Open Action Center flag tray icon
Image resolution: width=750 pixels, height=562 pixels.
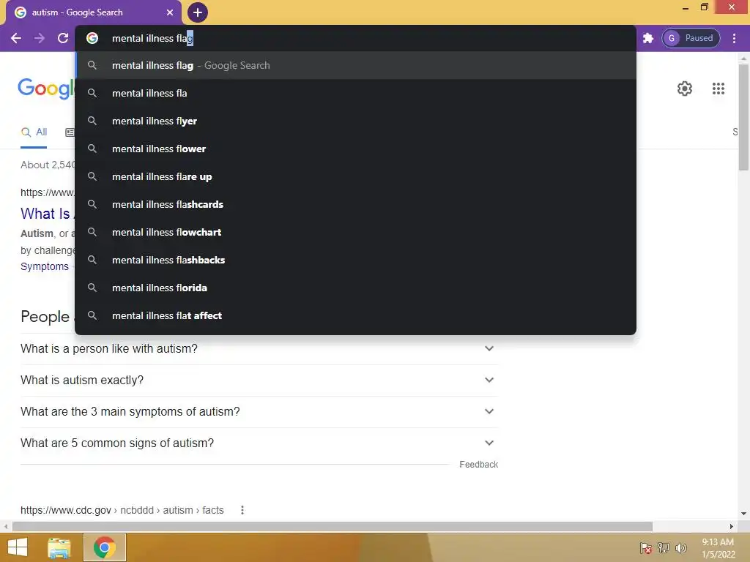[646, 548]
